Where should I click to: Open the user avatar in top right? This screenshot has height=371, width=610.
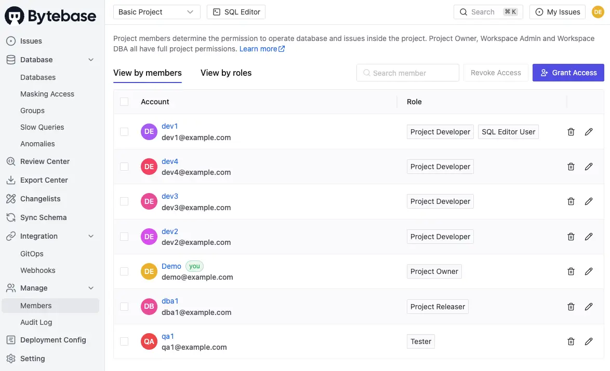click(598, 12)
